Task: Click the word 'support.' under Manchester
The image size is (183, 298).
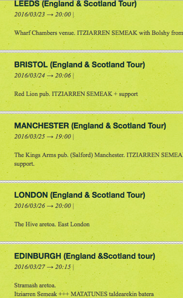Action: (24, 164)
